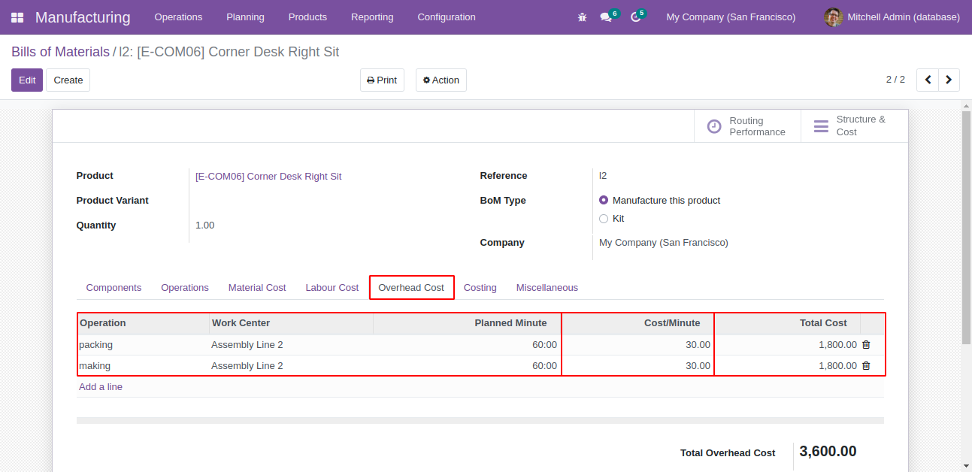This screenshot has height=472, width=972.
Task: Open the Action dropdown
Action: click(x=441, y=80)
